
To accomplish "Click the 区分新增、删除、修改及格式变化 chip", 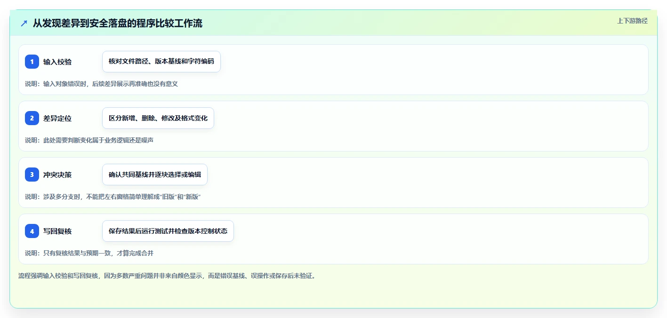I will 158,118.
